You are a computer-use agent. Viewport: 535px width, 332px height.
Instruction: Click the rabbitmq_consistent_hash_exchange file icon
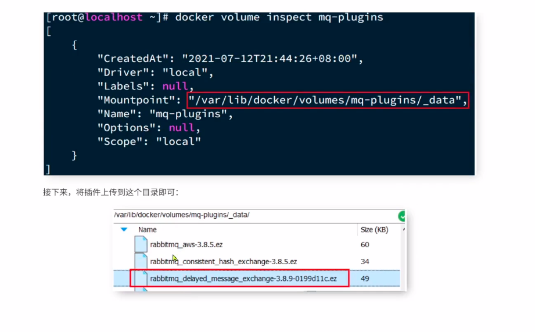(141, 261)
